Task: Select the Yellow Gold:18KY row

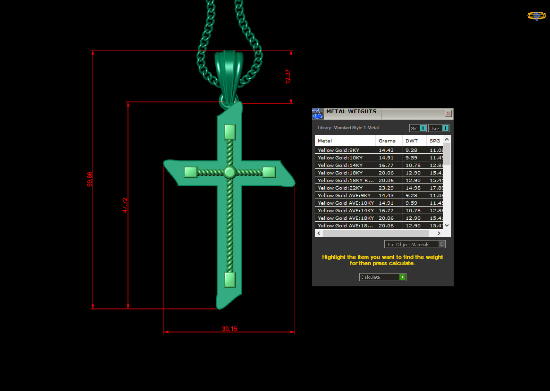Action: click(x=379, y=173)
